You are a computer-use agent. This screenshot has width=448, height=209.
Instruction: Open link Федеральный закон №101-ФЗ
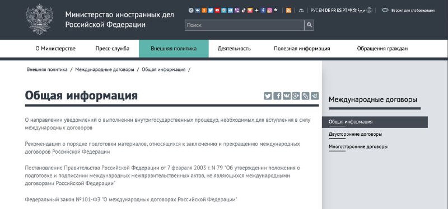pos(131,199)
